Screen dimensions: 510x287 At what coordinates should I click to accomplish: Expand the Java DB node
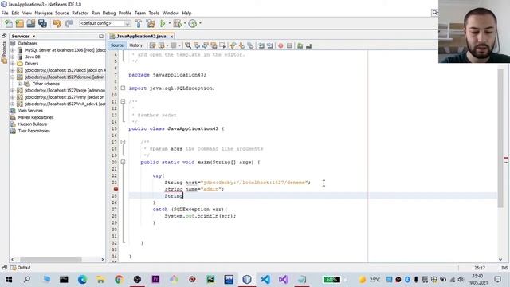tap(13, 57)
